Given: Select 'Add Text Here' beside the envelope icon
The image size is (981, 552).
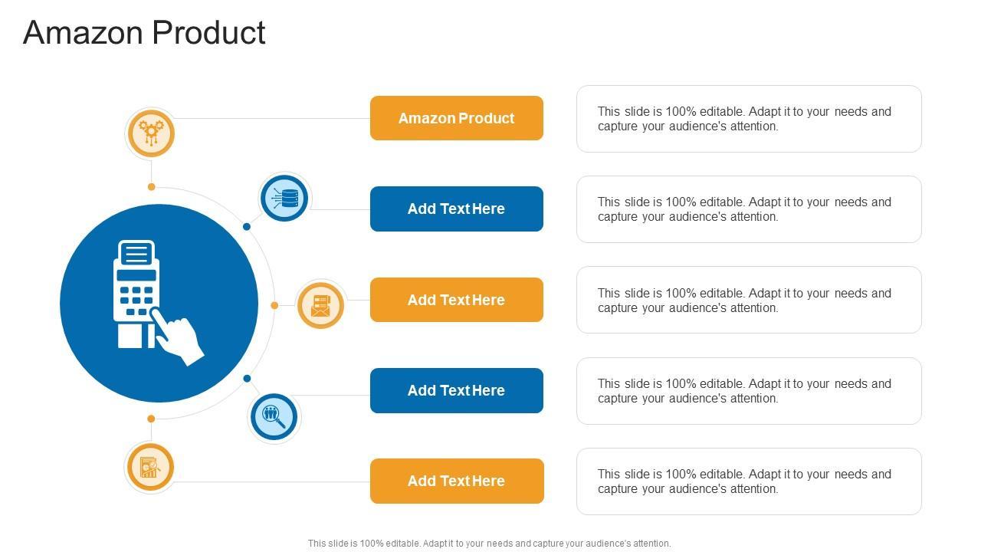Looking at the screenshot, I should [x=456, y=300].
